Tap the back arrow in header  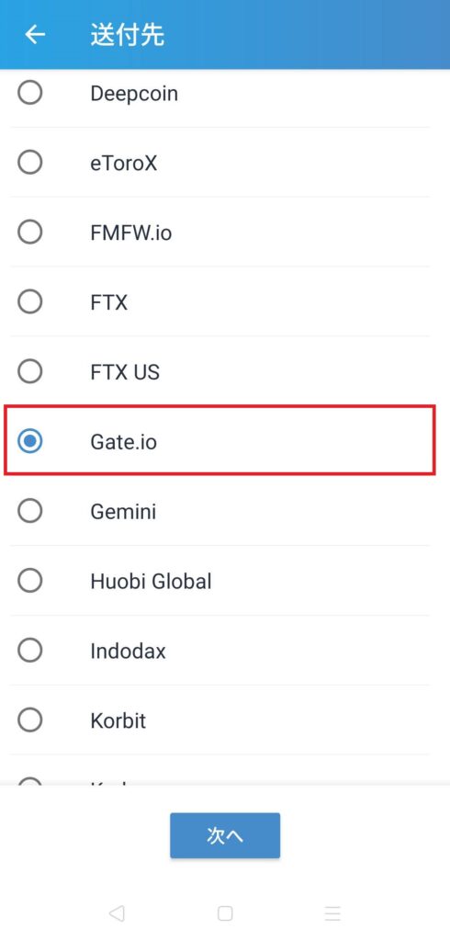tap(35, 35)
